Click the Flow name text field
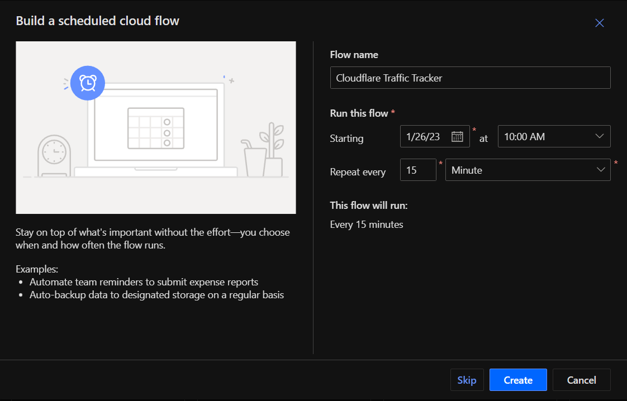627x401 pixels. pyautogui.click(x=470, y=78)
